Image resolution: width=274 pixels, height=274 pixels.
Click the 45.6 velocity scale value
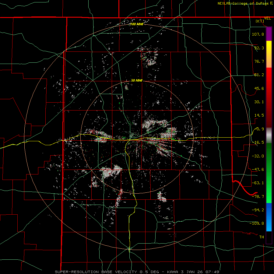point(259,88)
